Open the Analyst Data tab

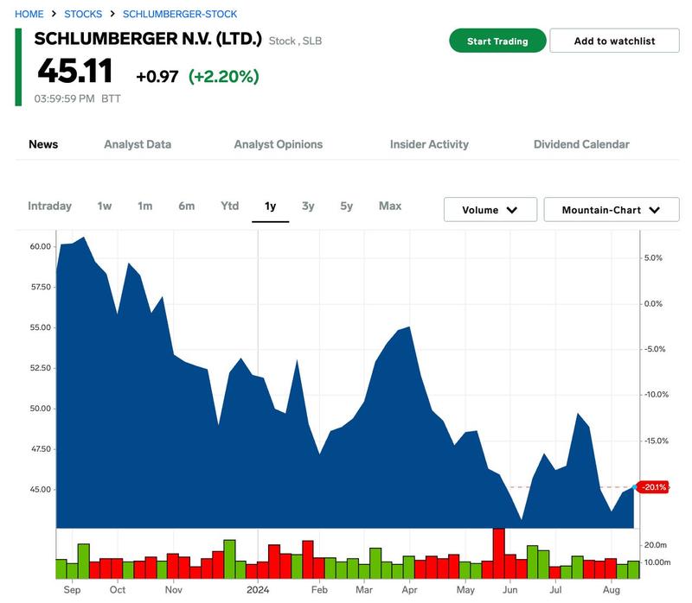pos(138,144)
